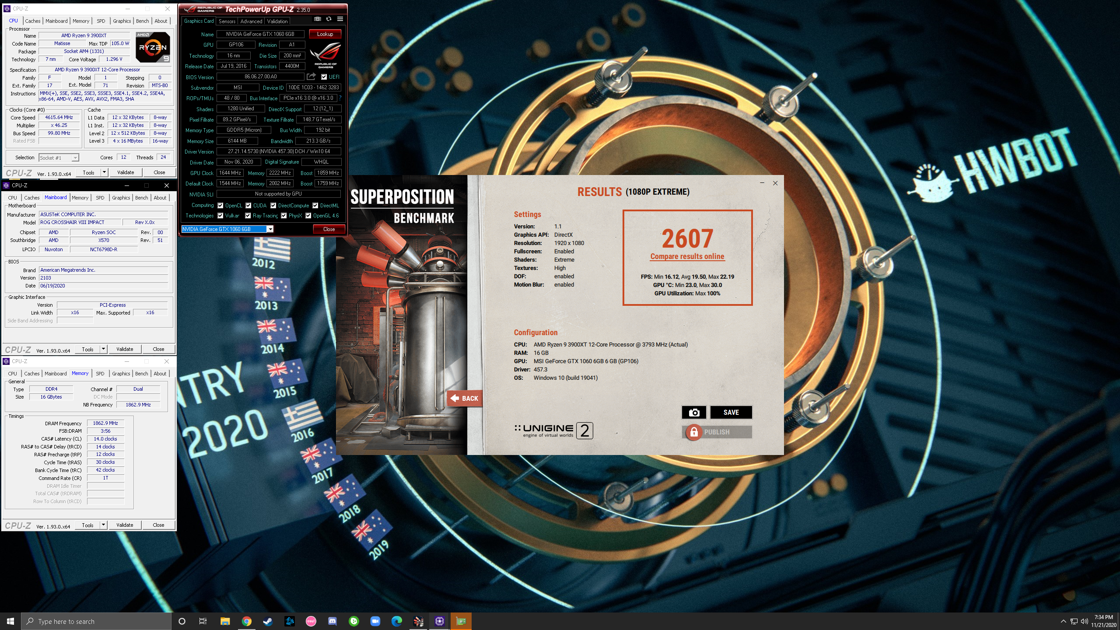The width and height of the screenshot is (1120, 630).
Task: Open the Windows Start menu
Action: pos(10,621)
